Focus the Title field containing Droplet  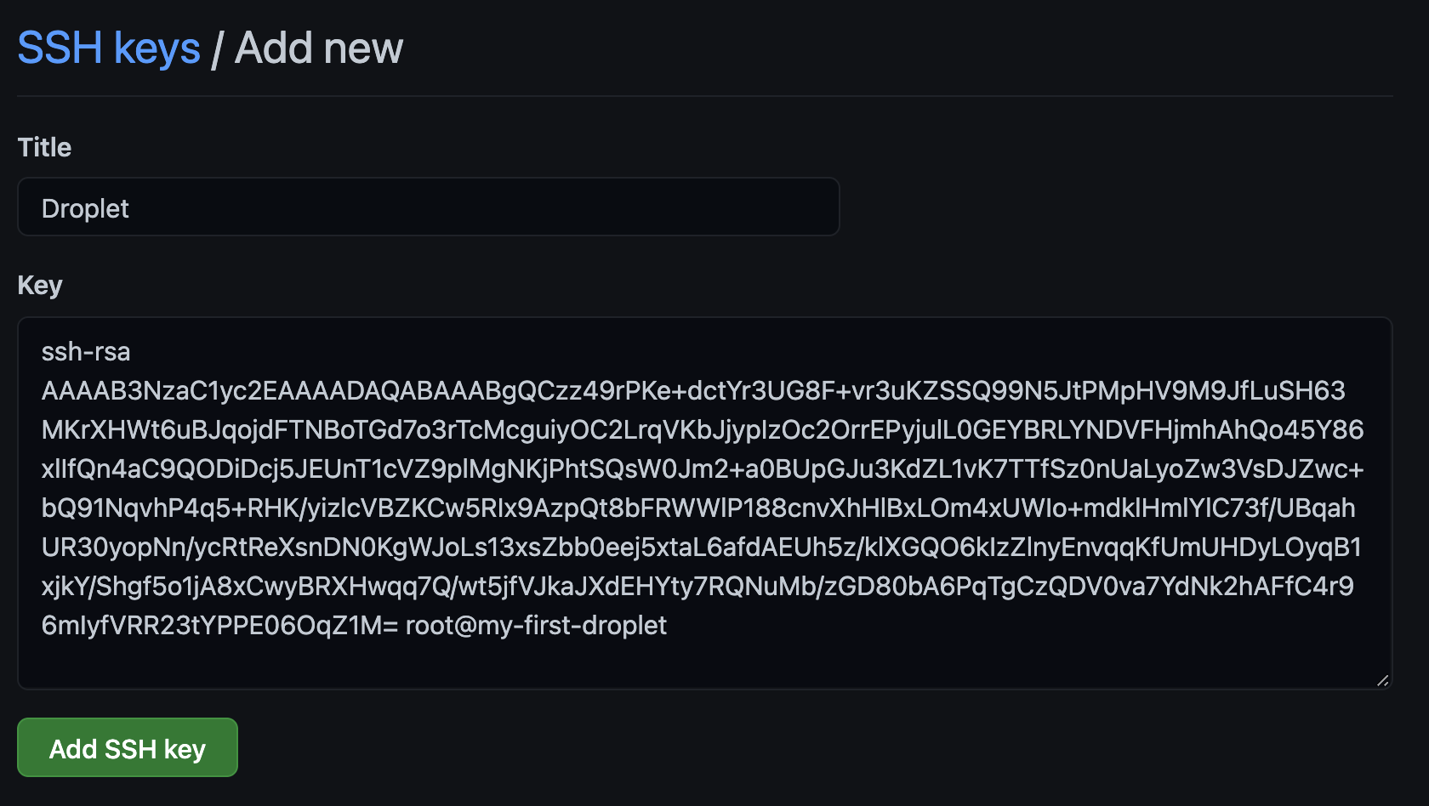428,207
